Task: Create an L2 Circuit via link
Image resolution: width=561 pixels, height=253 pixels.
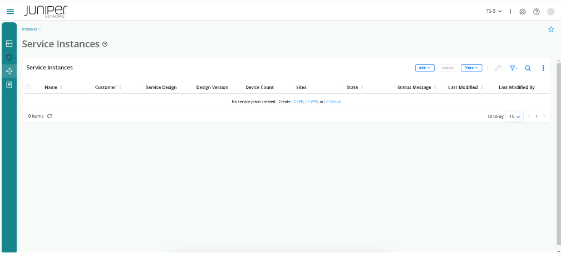Action: [x=332, y=102]
